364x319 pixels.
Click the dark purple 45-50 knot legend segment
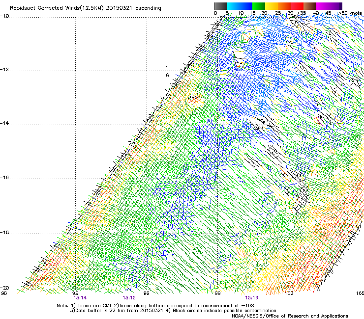click(x=335, y=6)
